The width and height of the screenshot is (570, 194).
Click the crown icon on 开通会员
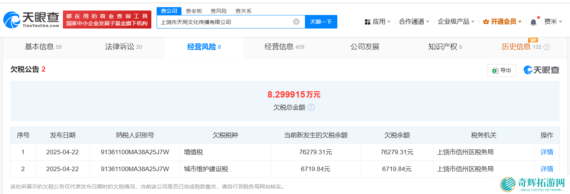pyautogui.click(x=486, y=22)
